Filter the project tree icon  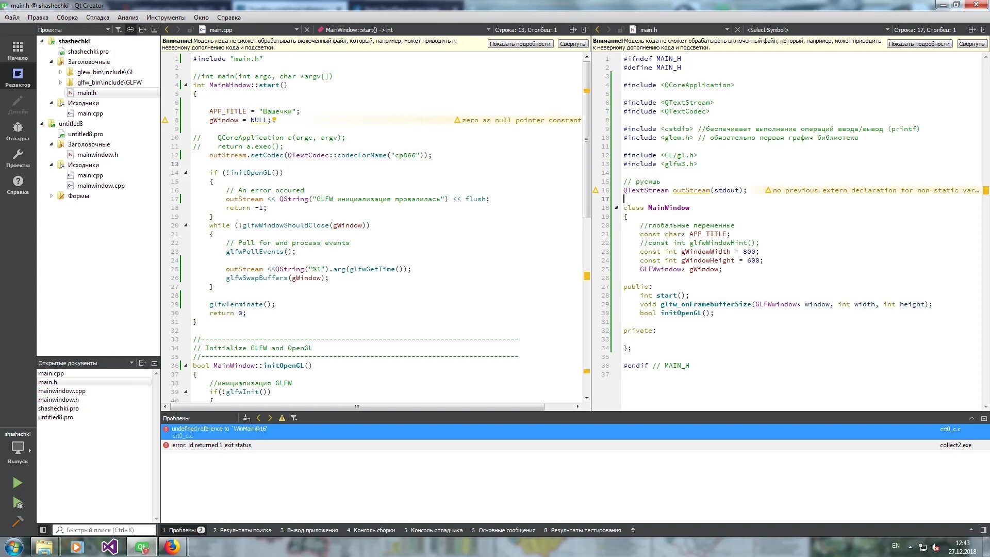click(119, 30)
